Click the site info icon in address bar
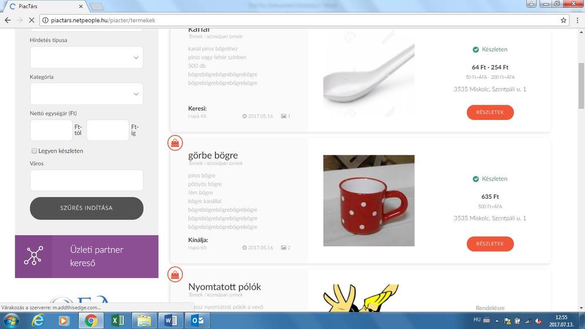Image resolution: width=585 pixels, height=329 pixels. tap(45, 20)
